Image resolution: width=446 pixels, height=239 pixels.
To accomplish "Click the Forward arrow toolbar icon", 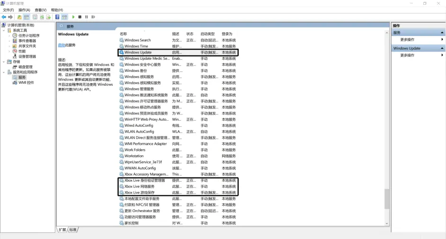I will (10, 17).
